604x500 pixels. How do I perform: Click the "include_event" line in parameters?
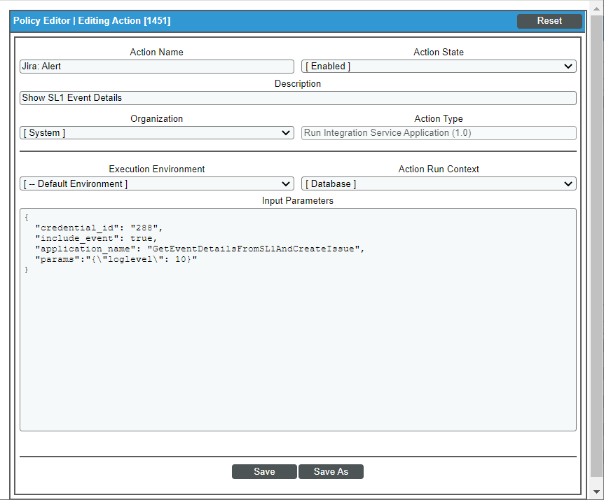point(96,238)
